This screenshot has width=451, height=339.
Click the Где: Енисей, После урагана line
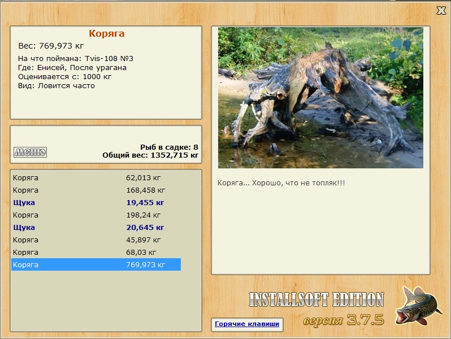[72, 68]
